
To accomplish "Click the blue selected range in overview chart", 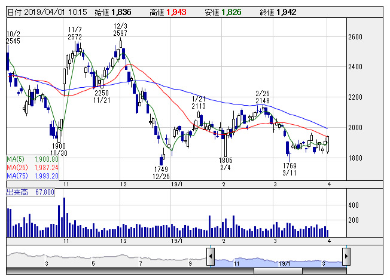I will [x=278, y=260].
